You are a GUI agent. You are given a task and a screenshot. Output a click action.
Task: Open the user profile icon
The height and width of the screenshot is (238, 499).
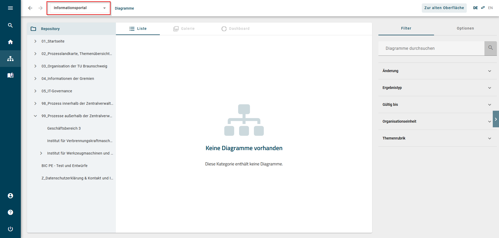(10, 196)
